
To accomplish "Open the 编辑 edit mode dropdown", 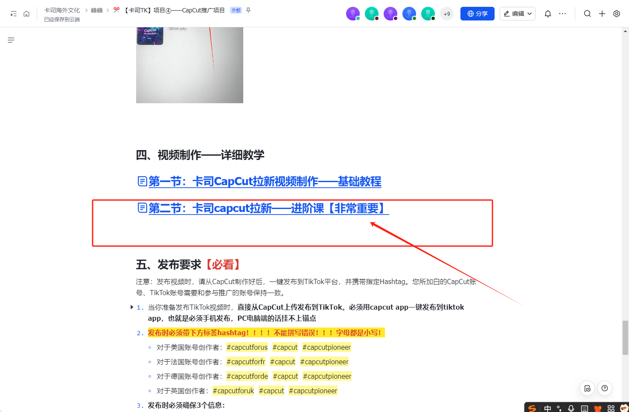I will 518,14.
